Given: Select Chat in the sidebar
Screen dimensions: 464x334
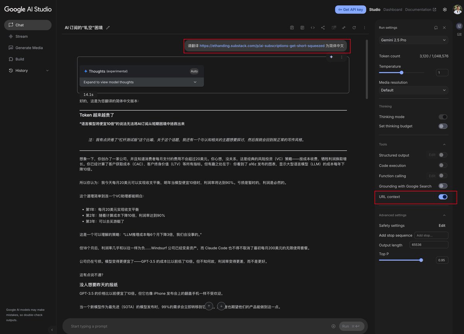Looking at the screenshot, I should pyautogui.click(x=28, y=25).
